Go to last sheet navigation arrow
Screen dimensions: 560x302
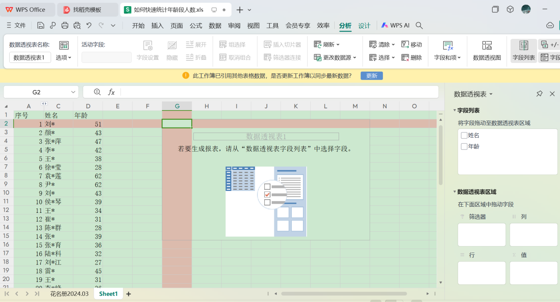[37, 294]
